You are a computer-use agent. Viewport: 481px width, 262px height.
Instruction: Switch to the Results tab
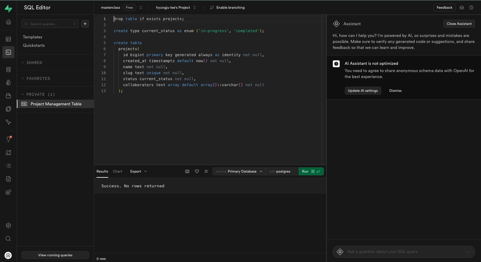(x=102, y=171)
